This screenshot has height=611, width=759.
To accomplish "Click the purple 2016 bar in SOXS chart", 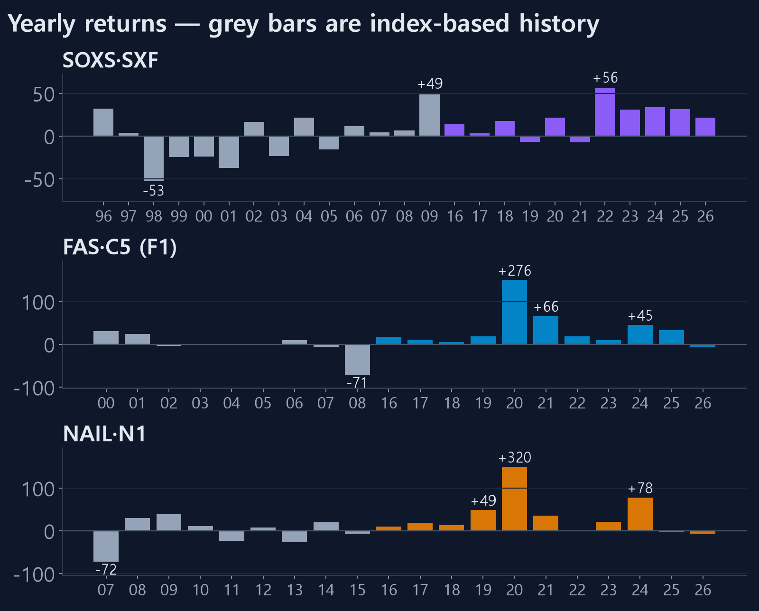I will tap(454, 130).
